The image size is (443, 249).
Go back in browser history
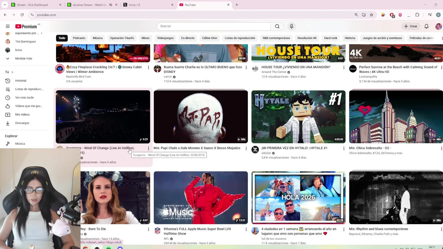(x=5, y=15)
